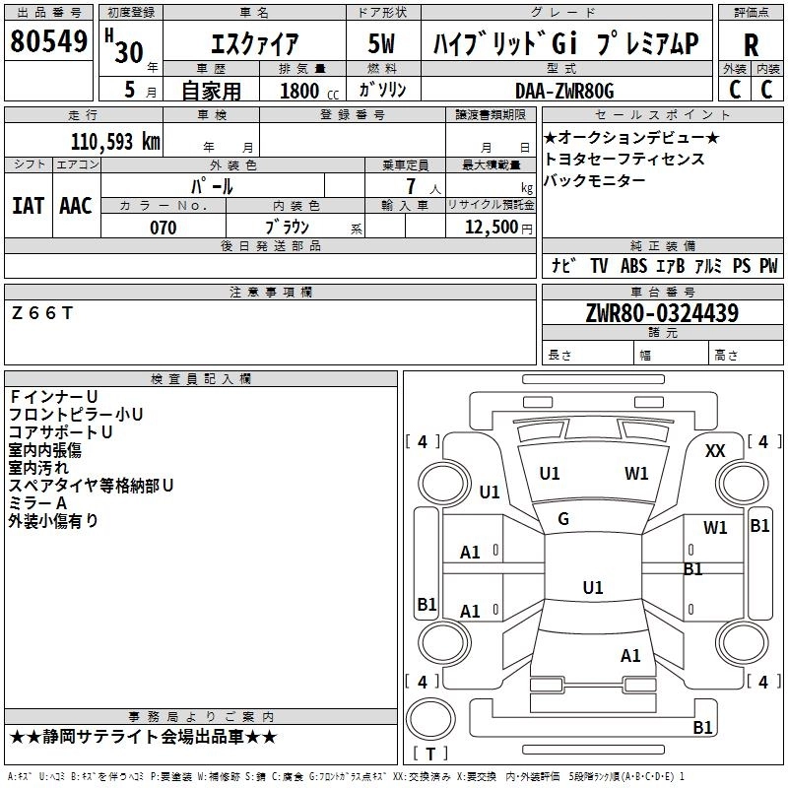
Task: Click the ABS equipment label
Action: coord(633,266)
